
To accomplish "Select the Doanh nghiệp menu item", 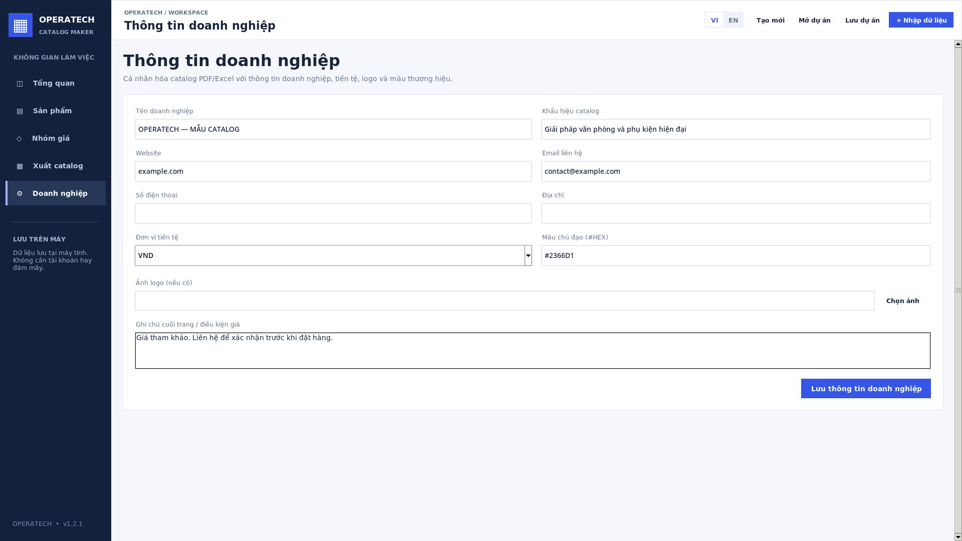I will (x=56, y=193).
